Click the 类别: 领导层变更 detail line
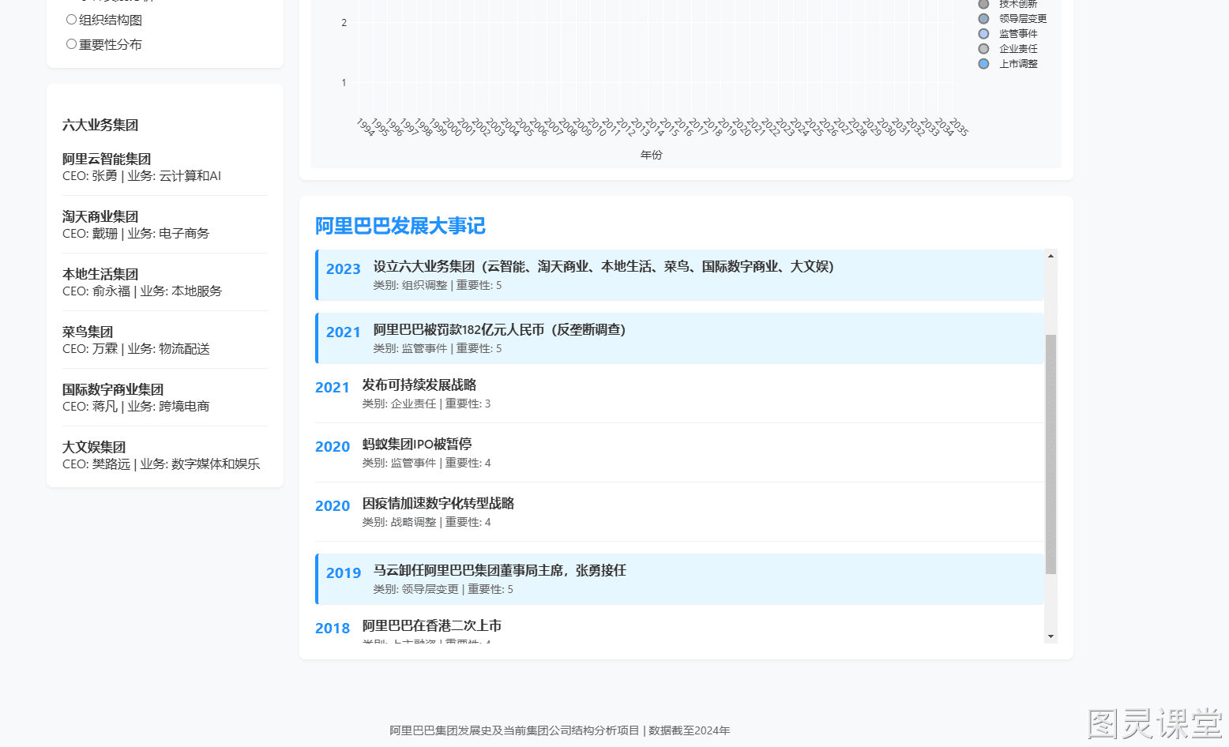Viewport: 1229px width, 747px height. [443, 590]
